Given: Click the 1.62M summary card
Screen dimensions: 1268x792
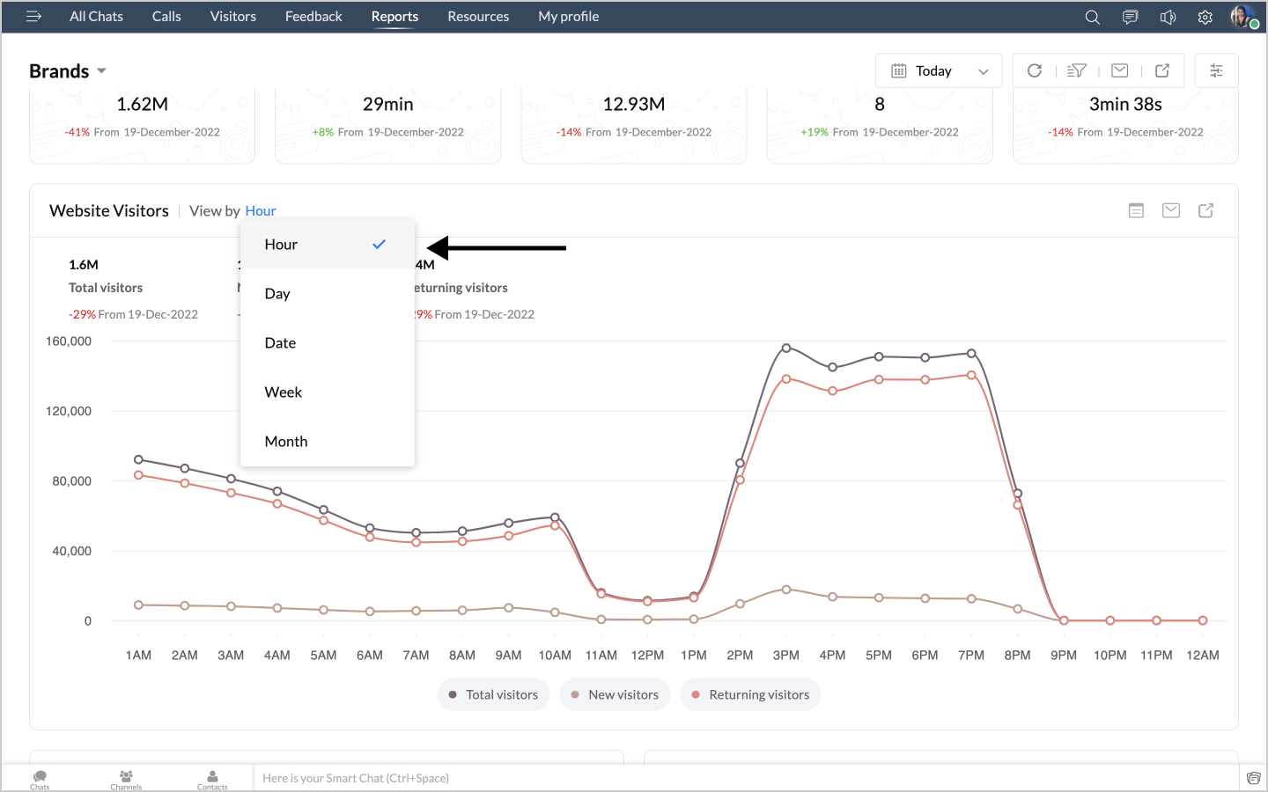Looking at the screenshot, I should click(x=142, y=125).
